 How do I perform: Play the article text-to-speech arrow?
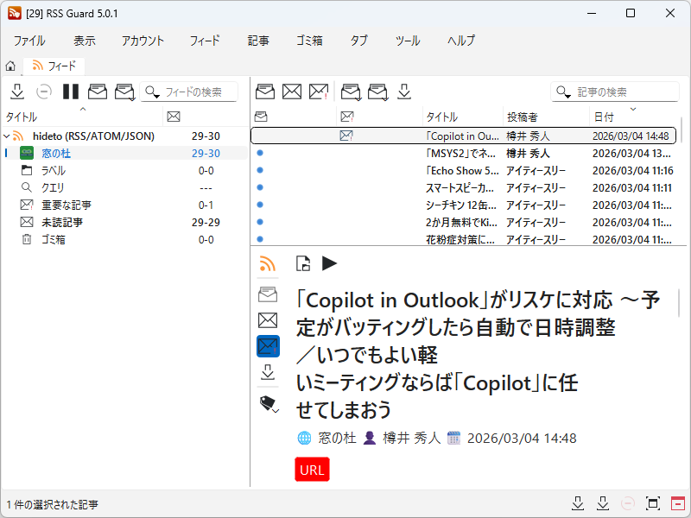tap(328, 262)
